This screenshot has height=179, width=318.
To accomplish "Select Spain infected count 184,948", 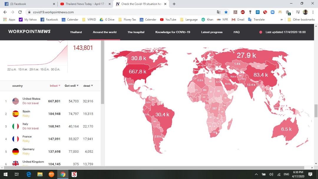I will tap(54, 114).
